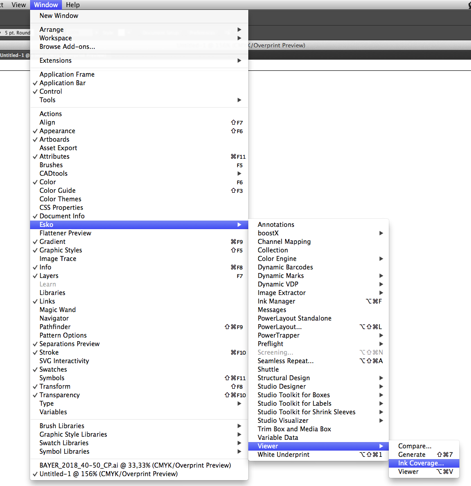
Task: Open the Align panel
Action: (139, 122)
